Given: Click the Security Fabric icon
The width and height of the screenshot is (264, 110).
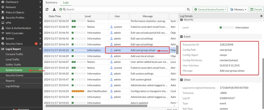Looking at the screenshot, I should point(3,44).
